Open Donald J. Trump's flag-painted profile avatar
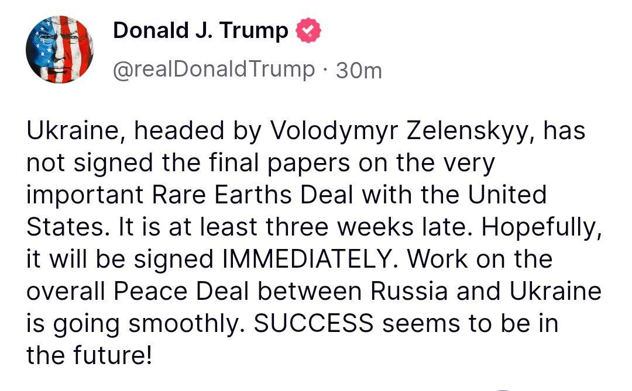Image resolution: width=632 pixels, height=391 pixels. (60, 50)
